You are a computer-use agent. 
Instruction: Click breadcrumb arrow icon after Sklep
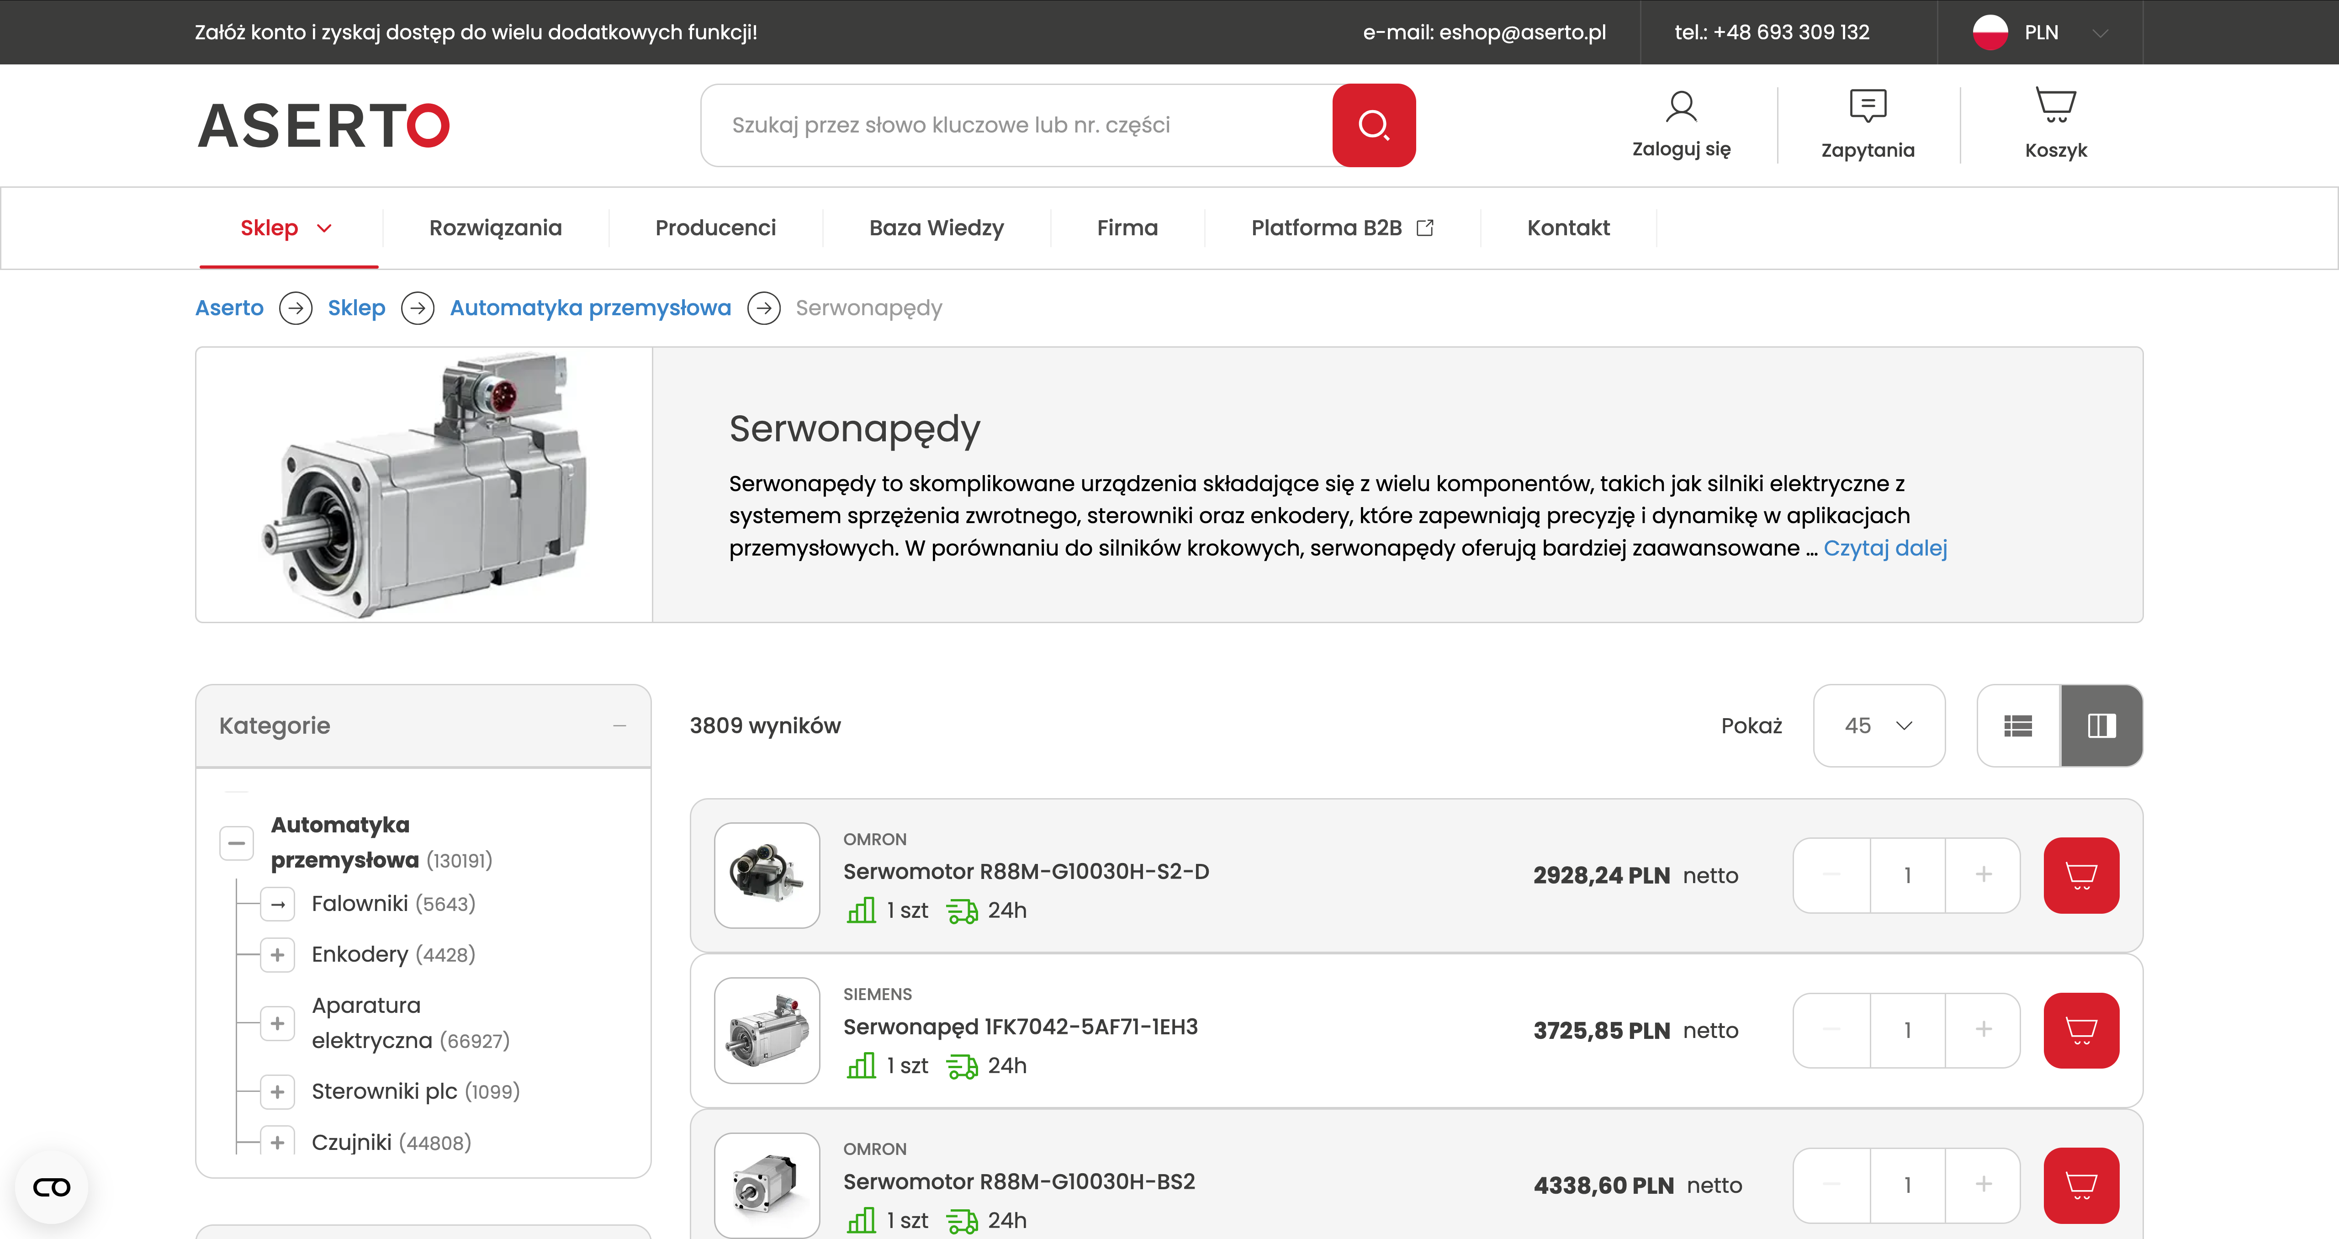pyautogui.click(x=418, y=309)
